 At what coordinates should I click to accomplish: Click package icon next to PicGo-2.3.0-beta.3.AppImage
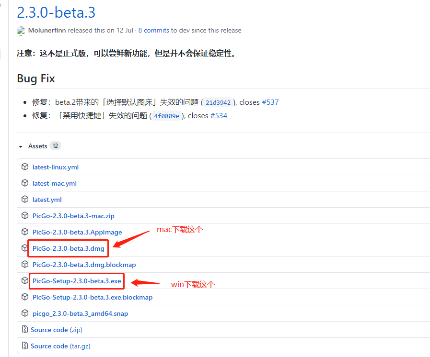pyautogui.click(x=25, y=232)
